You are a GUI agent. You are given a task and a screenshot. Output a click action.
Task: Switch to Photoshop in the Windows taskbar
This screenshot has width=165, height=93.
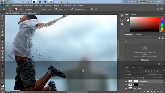pos(34,2)
